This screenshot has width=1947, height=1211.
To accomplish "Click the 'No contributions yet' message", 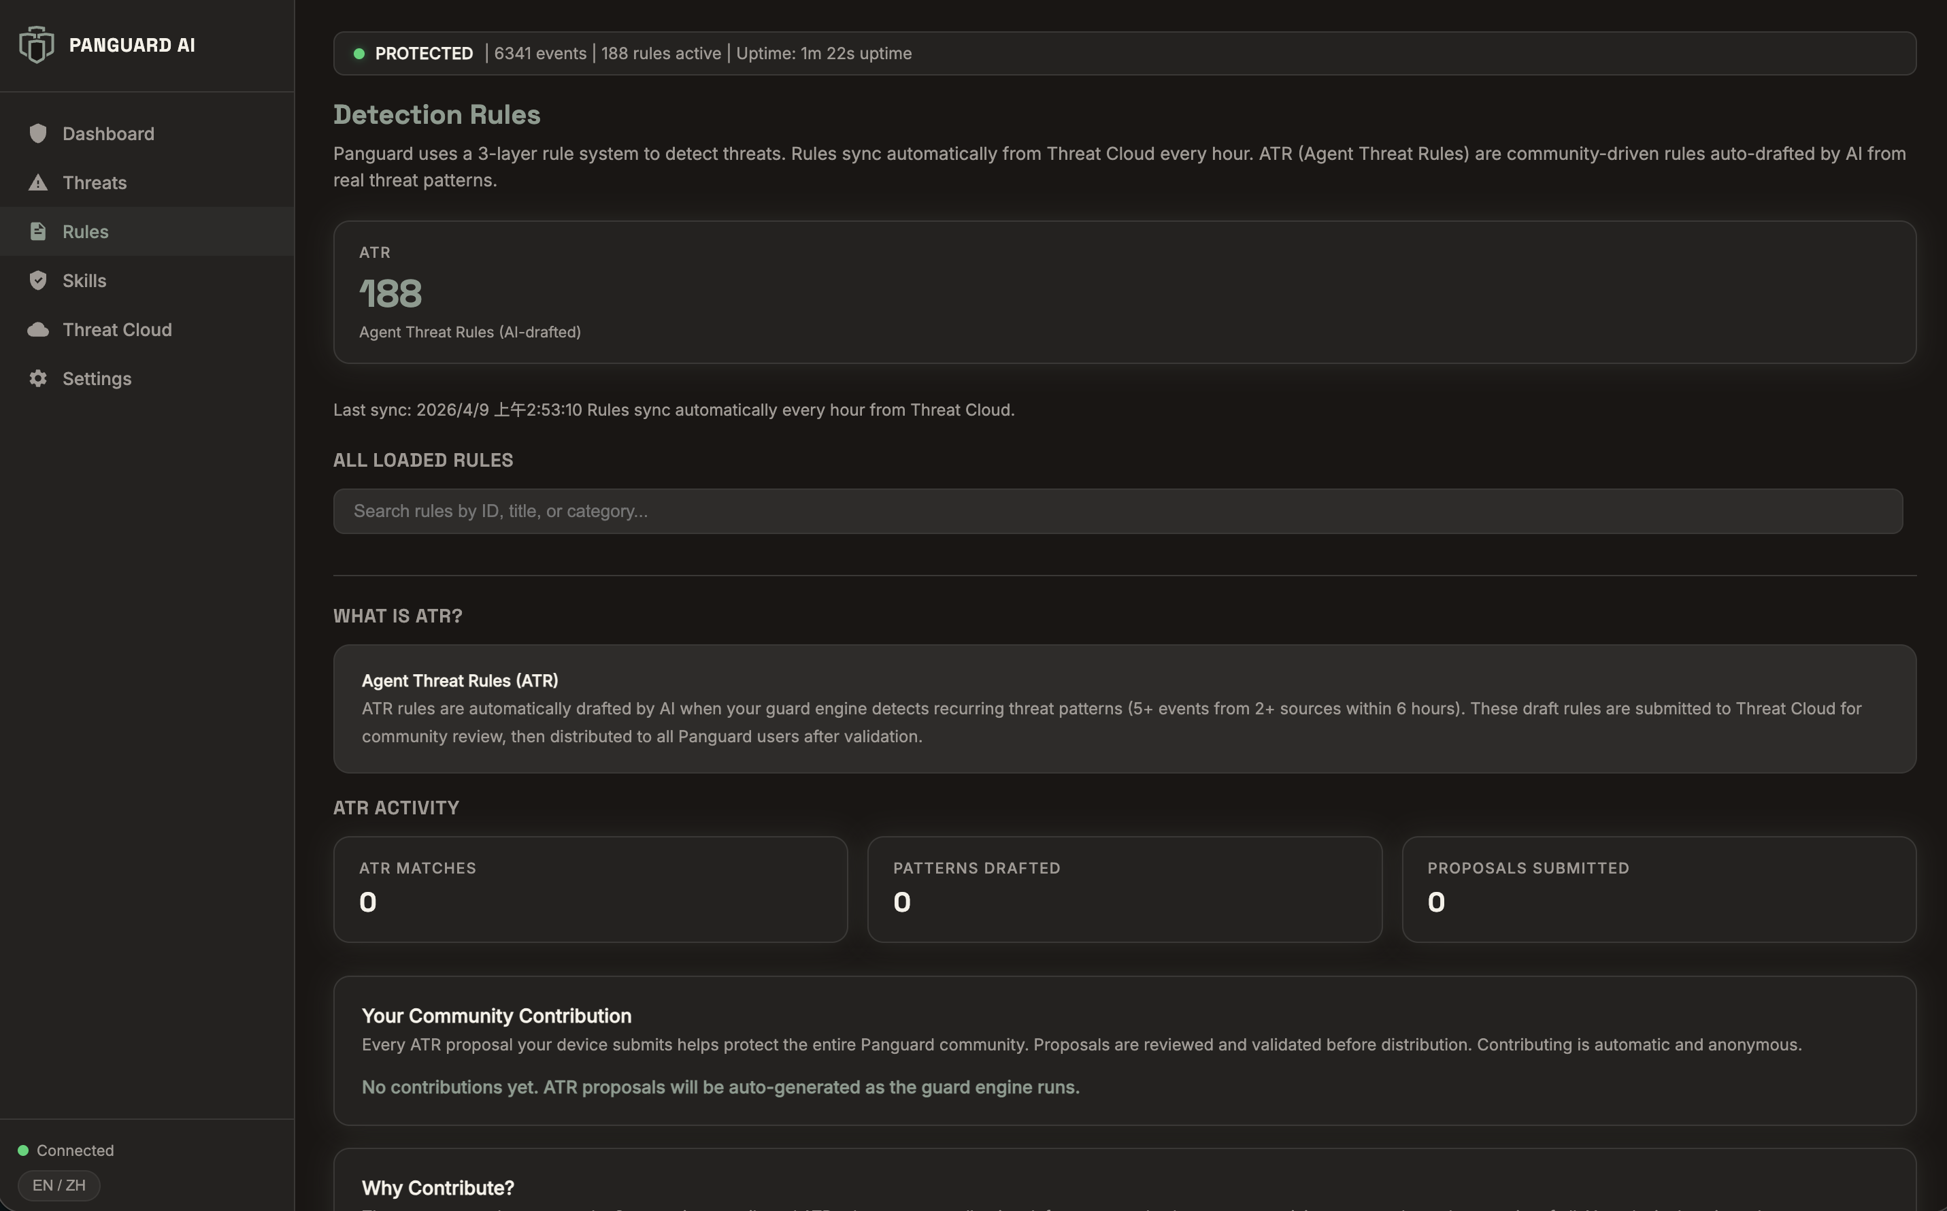I will (x=721, y=1088).
